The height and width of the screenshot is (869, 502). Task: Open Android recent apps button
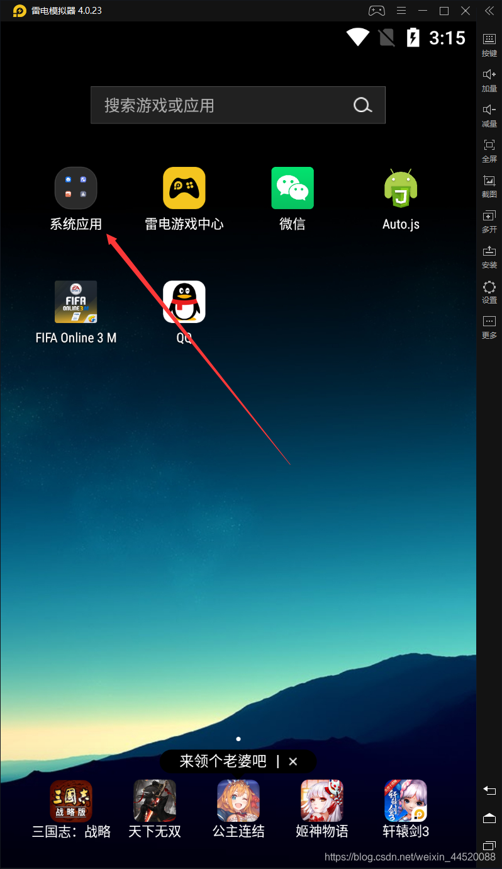click(x=489, y=846)
